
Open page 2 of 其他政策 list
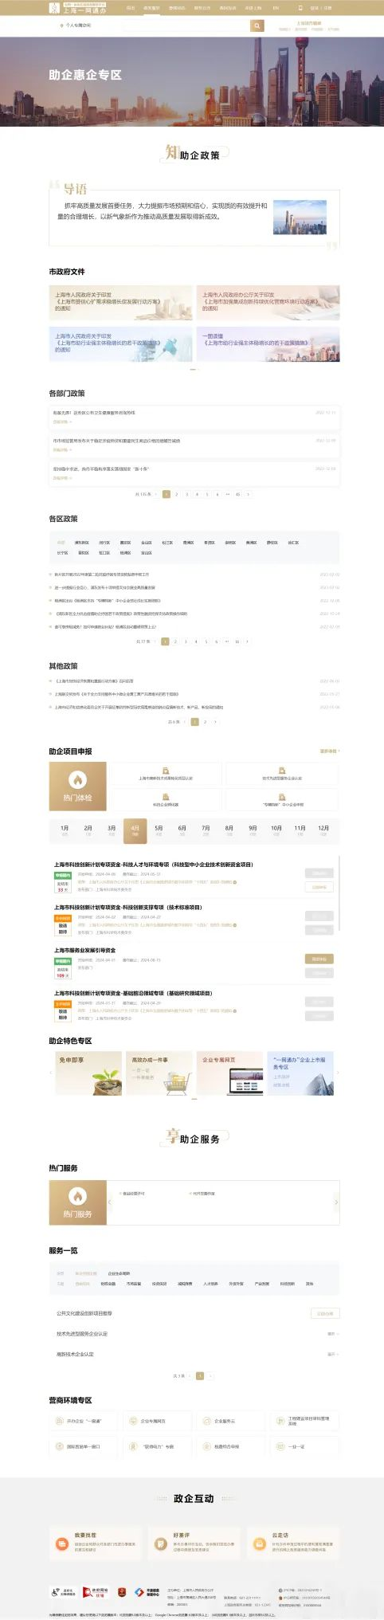point(205,721)
